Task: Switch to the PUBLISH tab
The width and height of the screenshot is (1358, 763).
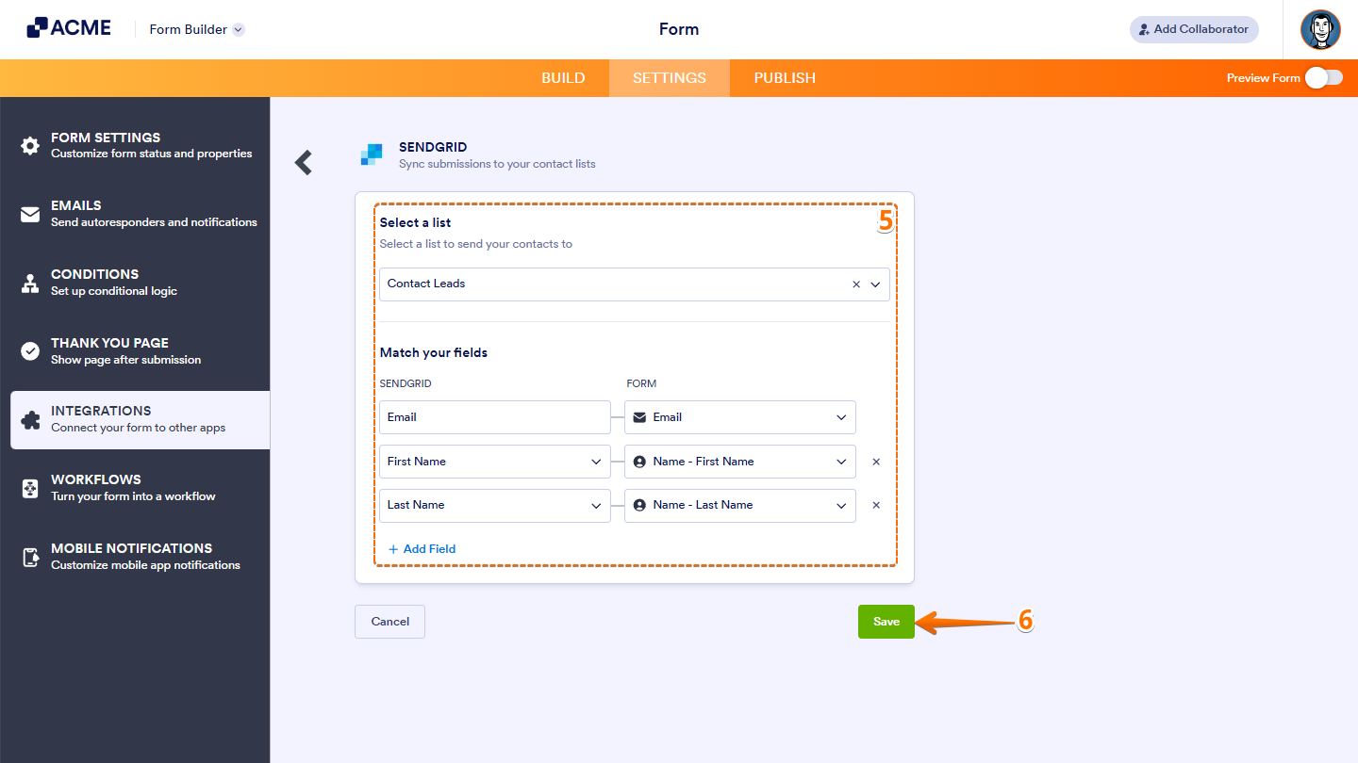Action: coord(784,78)
